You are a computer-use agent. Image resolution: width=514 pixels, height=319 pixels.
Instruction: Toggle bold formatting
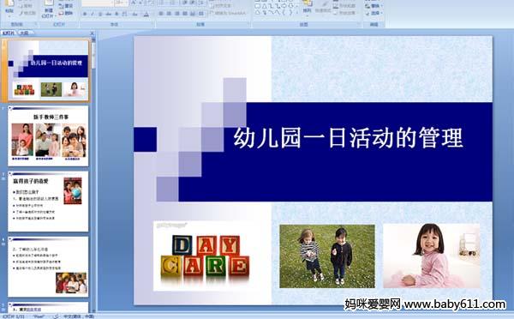click(85, 14)
